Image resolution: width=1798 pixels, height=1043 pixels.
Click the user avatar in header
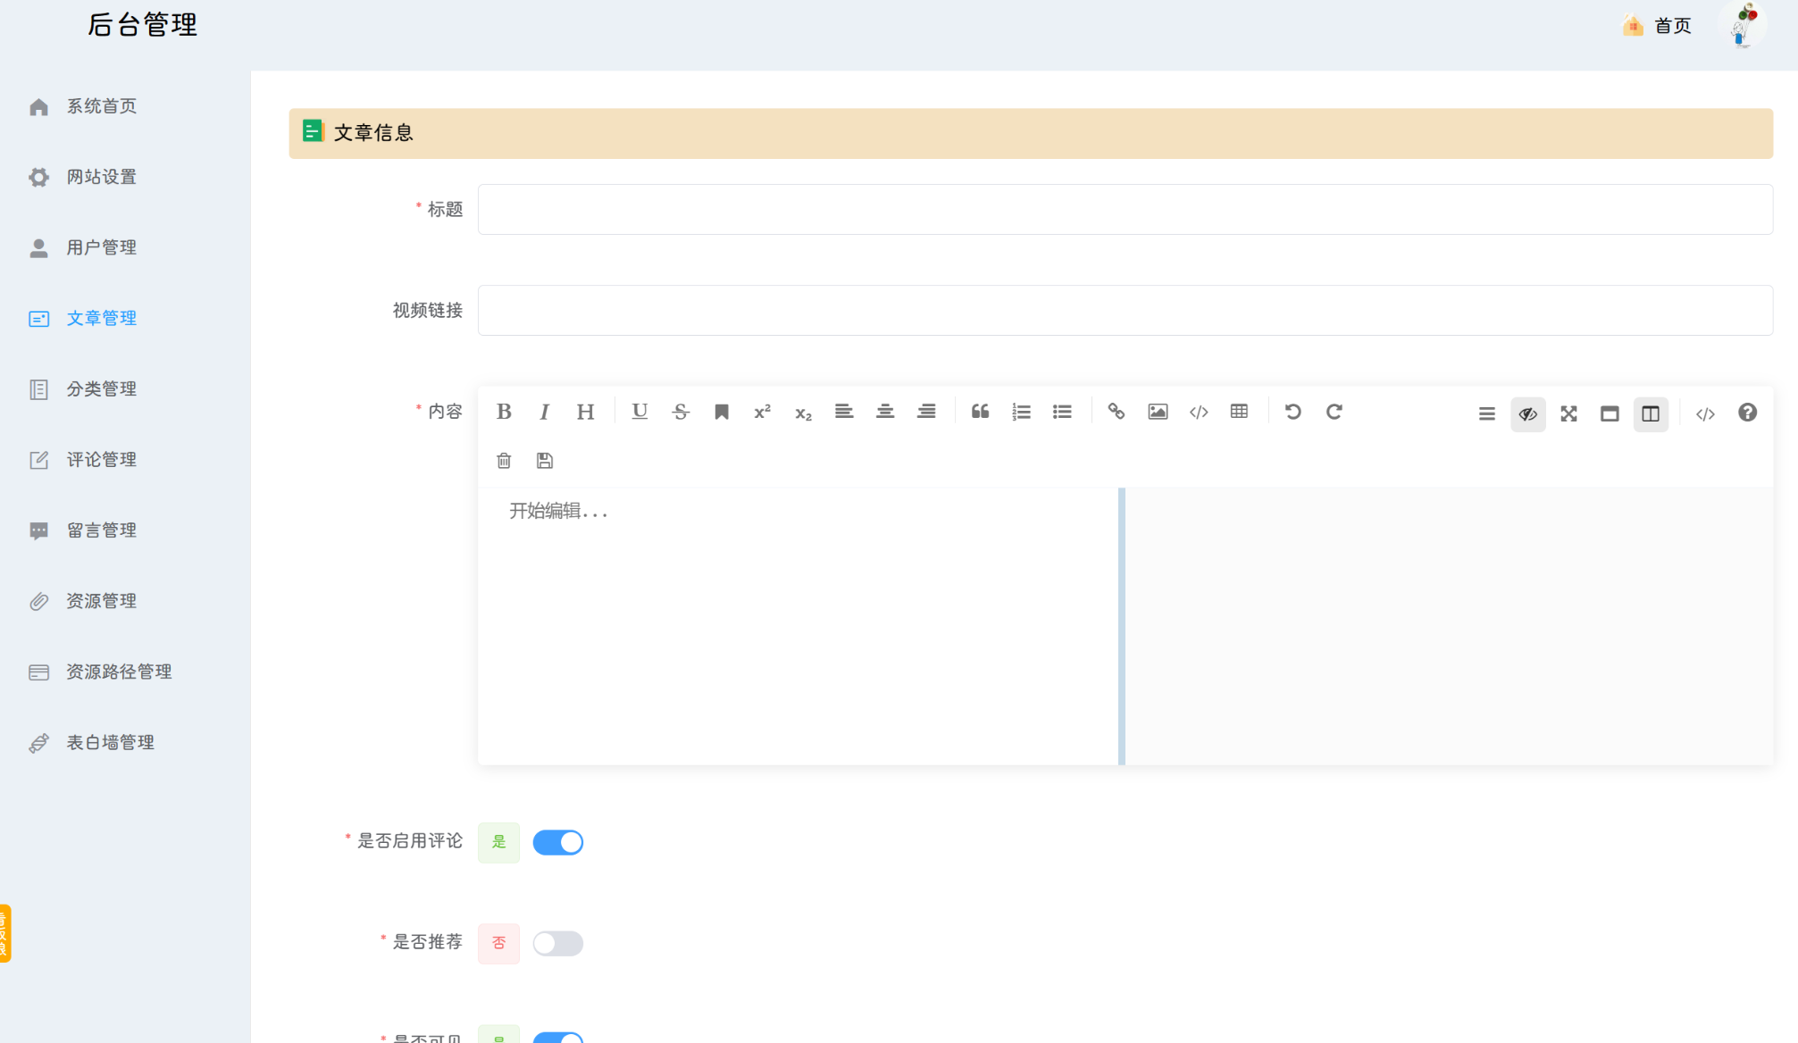coord(1744,25)
